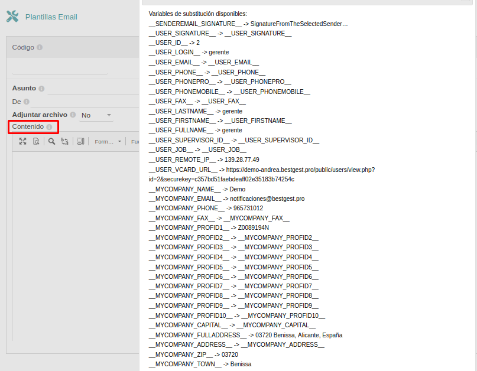
Task: Maximize the editor with the fullscreen icon
Action: (22, 141)
